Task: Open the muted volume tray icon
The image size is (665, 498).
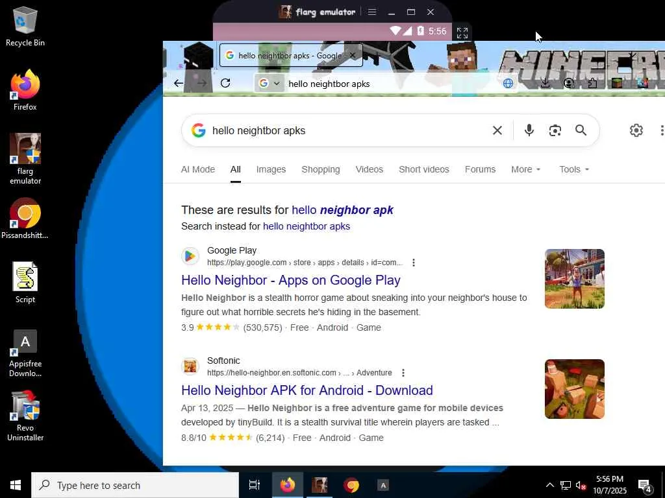Action: coord(581,485)
